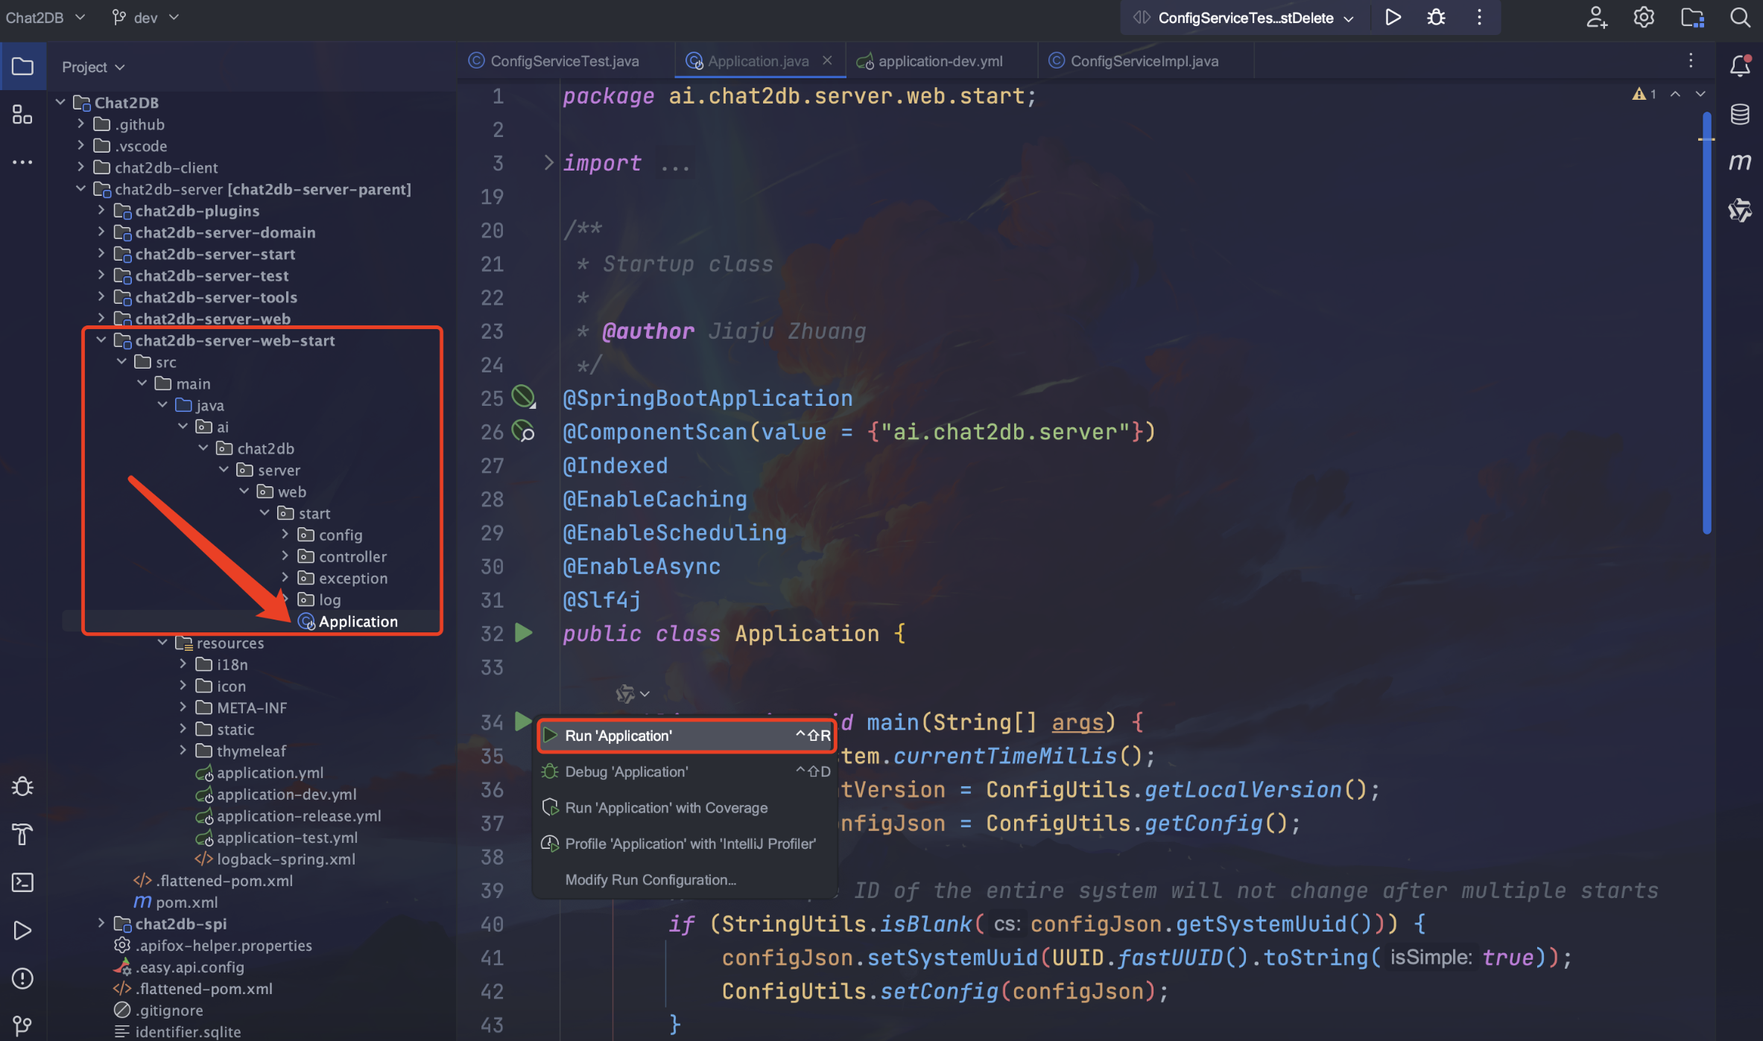Open the dev branch dropdown
This screenshot has height=1041, width=1763.
pyautogui.click(x=145, y=17)
